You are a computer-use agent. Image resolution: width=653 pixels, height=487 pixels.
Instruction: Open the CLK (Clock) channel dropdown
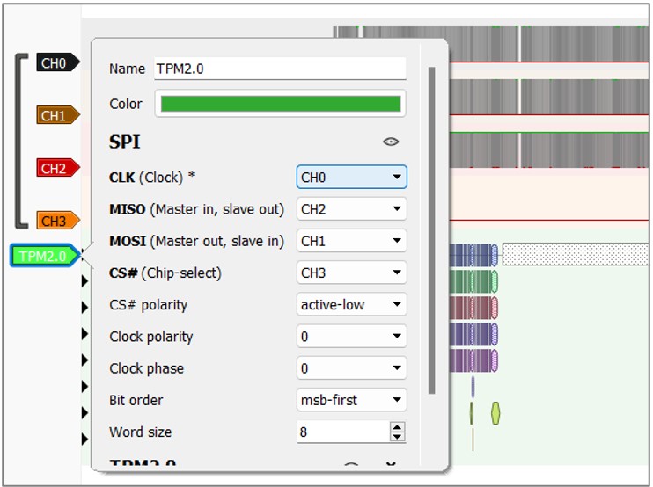(351, 178)
